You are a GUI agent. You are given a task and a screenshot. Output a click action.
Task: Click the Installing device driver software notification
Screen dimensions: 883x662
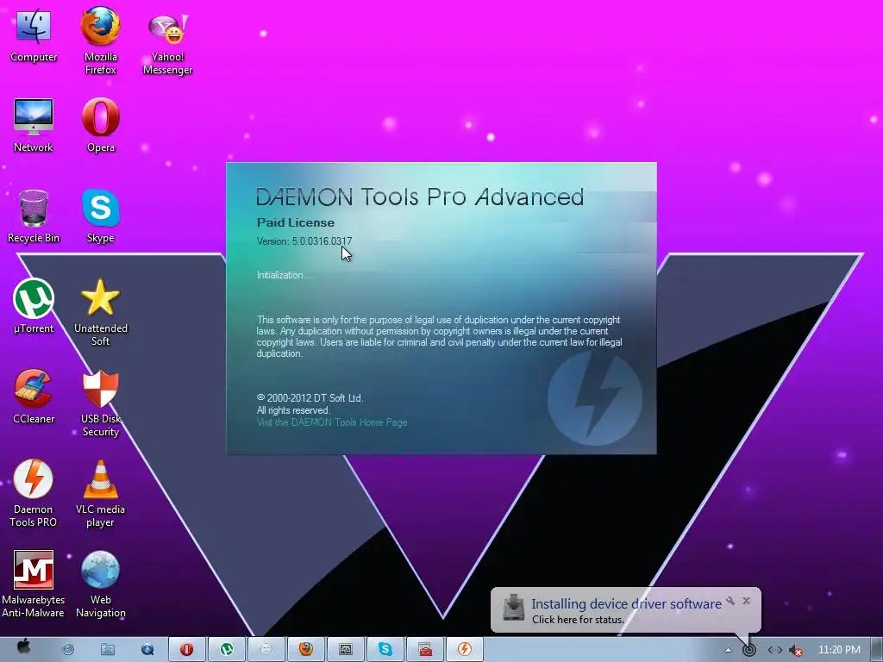pos(626,604)
